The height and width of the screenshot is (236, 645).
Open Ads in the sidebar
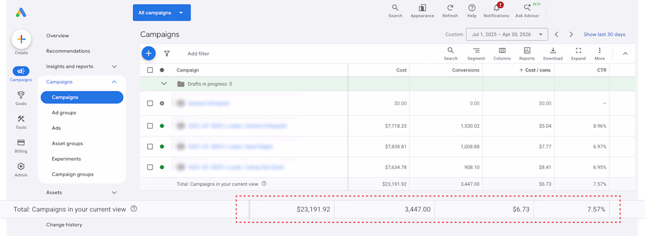pyautogui.click(x=56, y=128)
